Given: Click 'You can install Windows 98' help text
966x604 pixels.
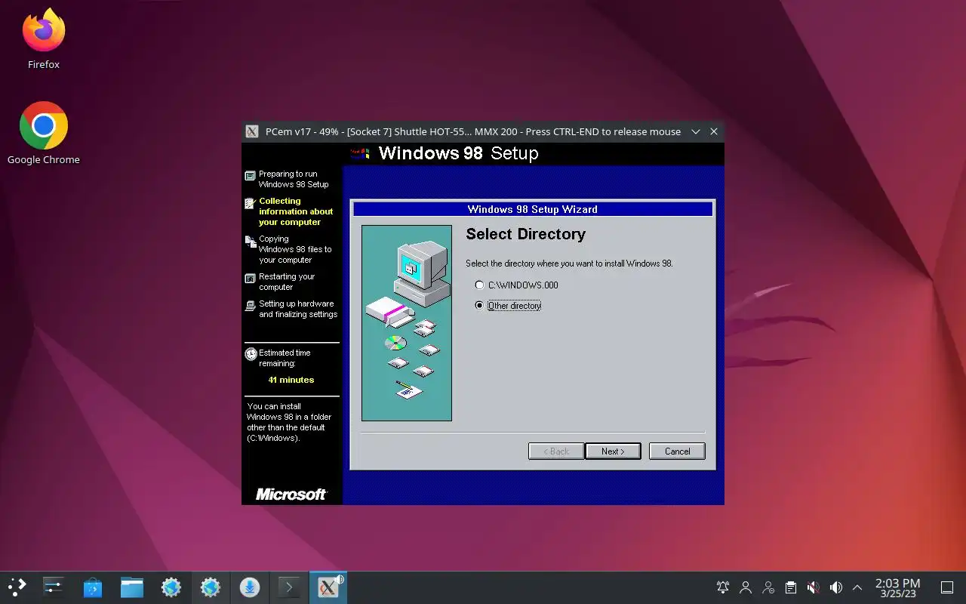Looking at the screenshot, I should point(290,422).
